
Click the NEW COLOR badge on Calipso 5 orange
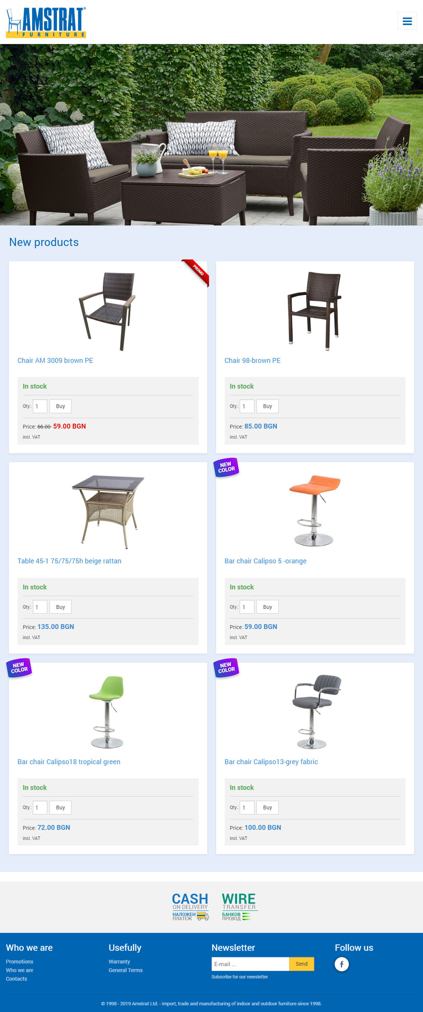(226, 467)
